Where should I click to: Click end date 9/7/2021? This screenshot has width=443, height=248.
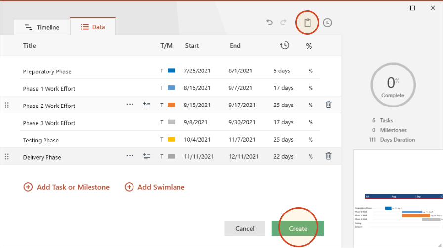240,88
